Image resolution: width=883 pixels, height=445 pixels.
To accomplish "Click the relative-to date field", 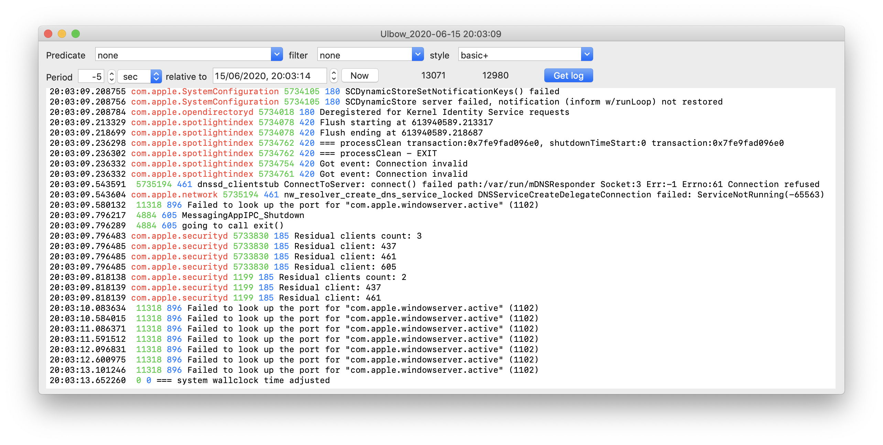I will point(270,76).
